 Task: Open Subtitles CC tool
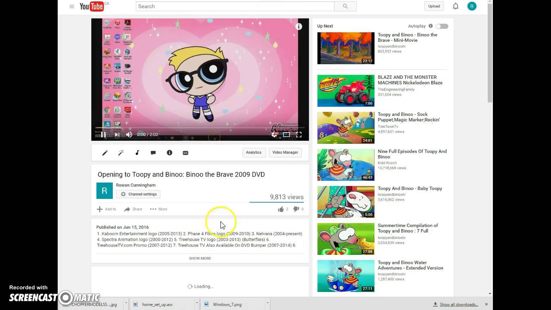pos(186,153)
